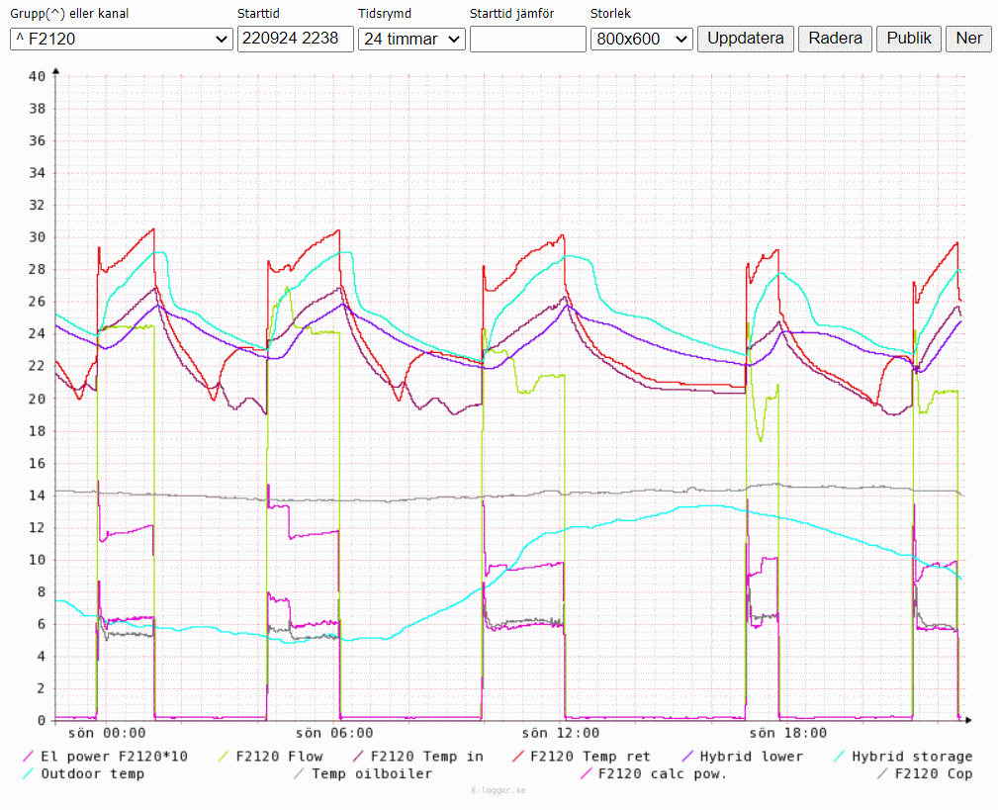Click the Starttid jämför input field
This screenshot has height=810, width=998.
click(x=527, y=39)
